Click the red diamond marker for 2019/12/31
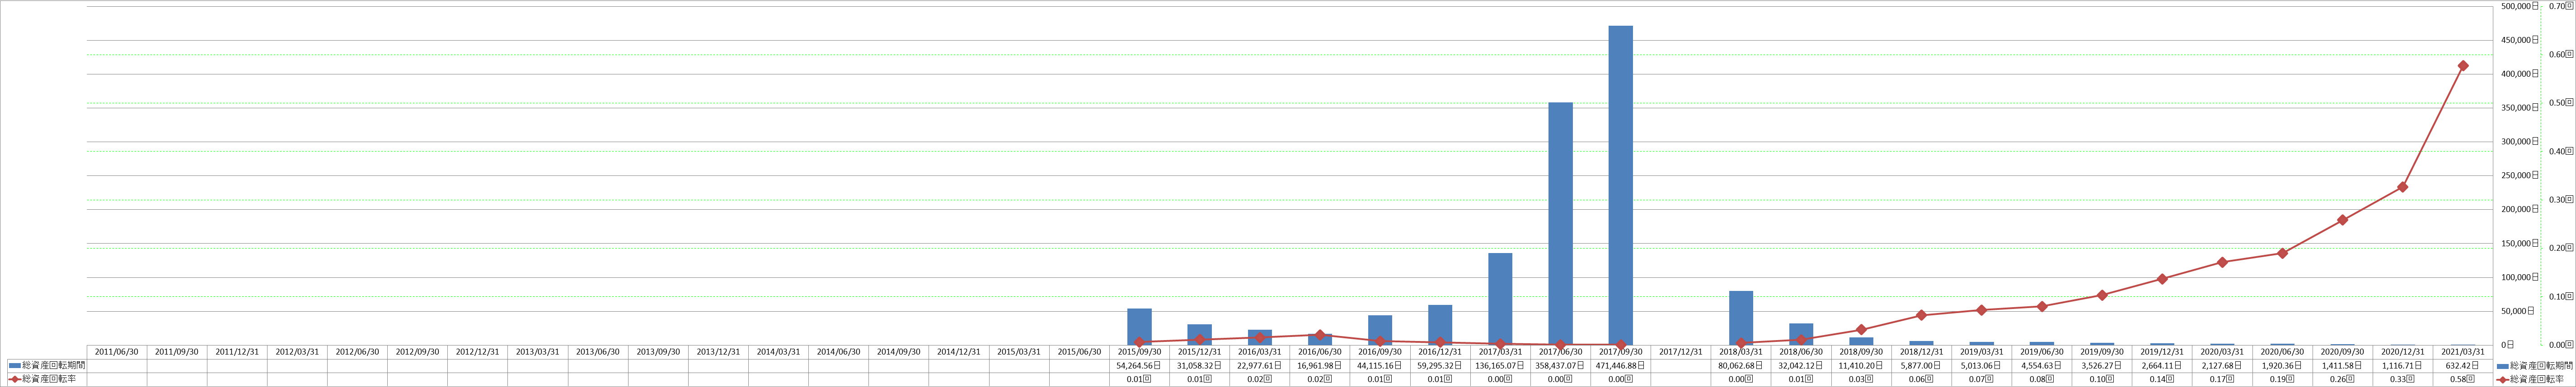This screenshot has height=387, width=2576. click(2162, 279)
